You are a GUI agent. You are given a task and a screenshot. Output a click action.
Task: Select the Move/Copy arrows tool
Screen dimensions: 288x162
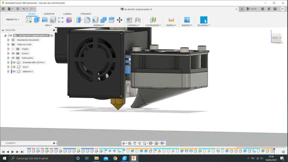pyautogui.click(x=120, y=20)
